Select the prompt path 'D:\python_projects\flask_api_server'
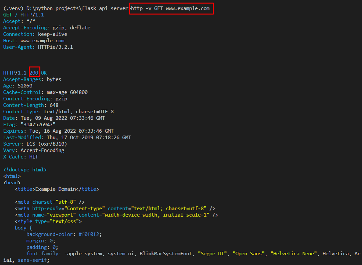Image resolution: width=362 pixels, height=265 pixels. click(78, 8)
